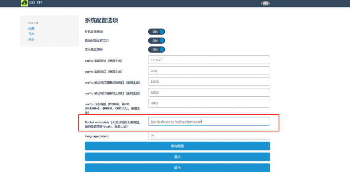Click the ossftp 日志等级 label text

tap(112, 108)
